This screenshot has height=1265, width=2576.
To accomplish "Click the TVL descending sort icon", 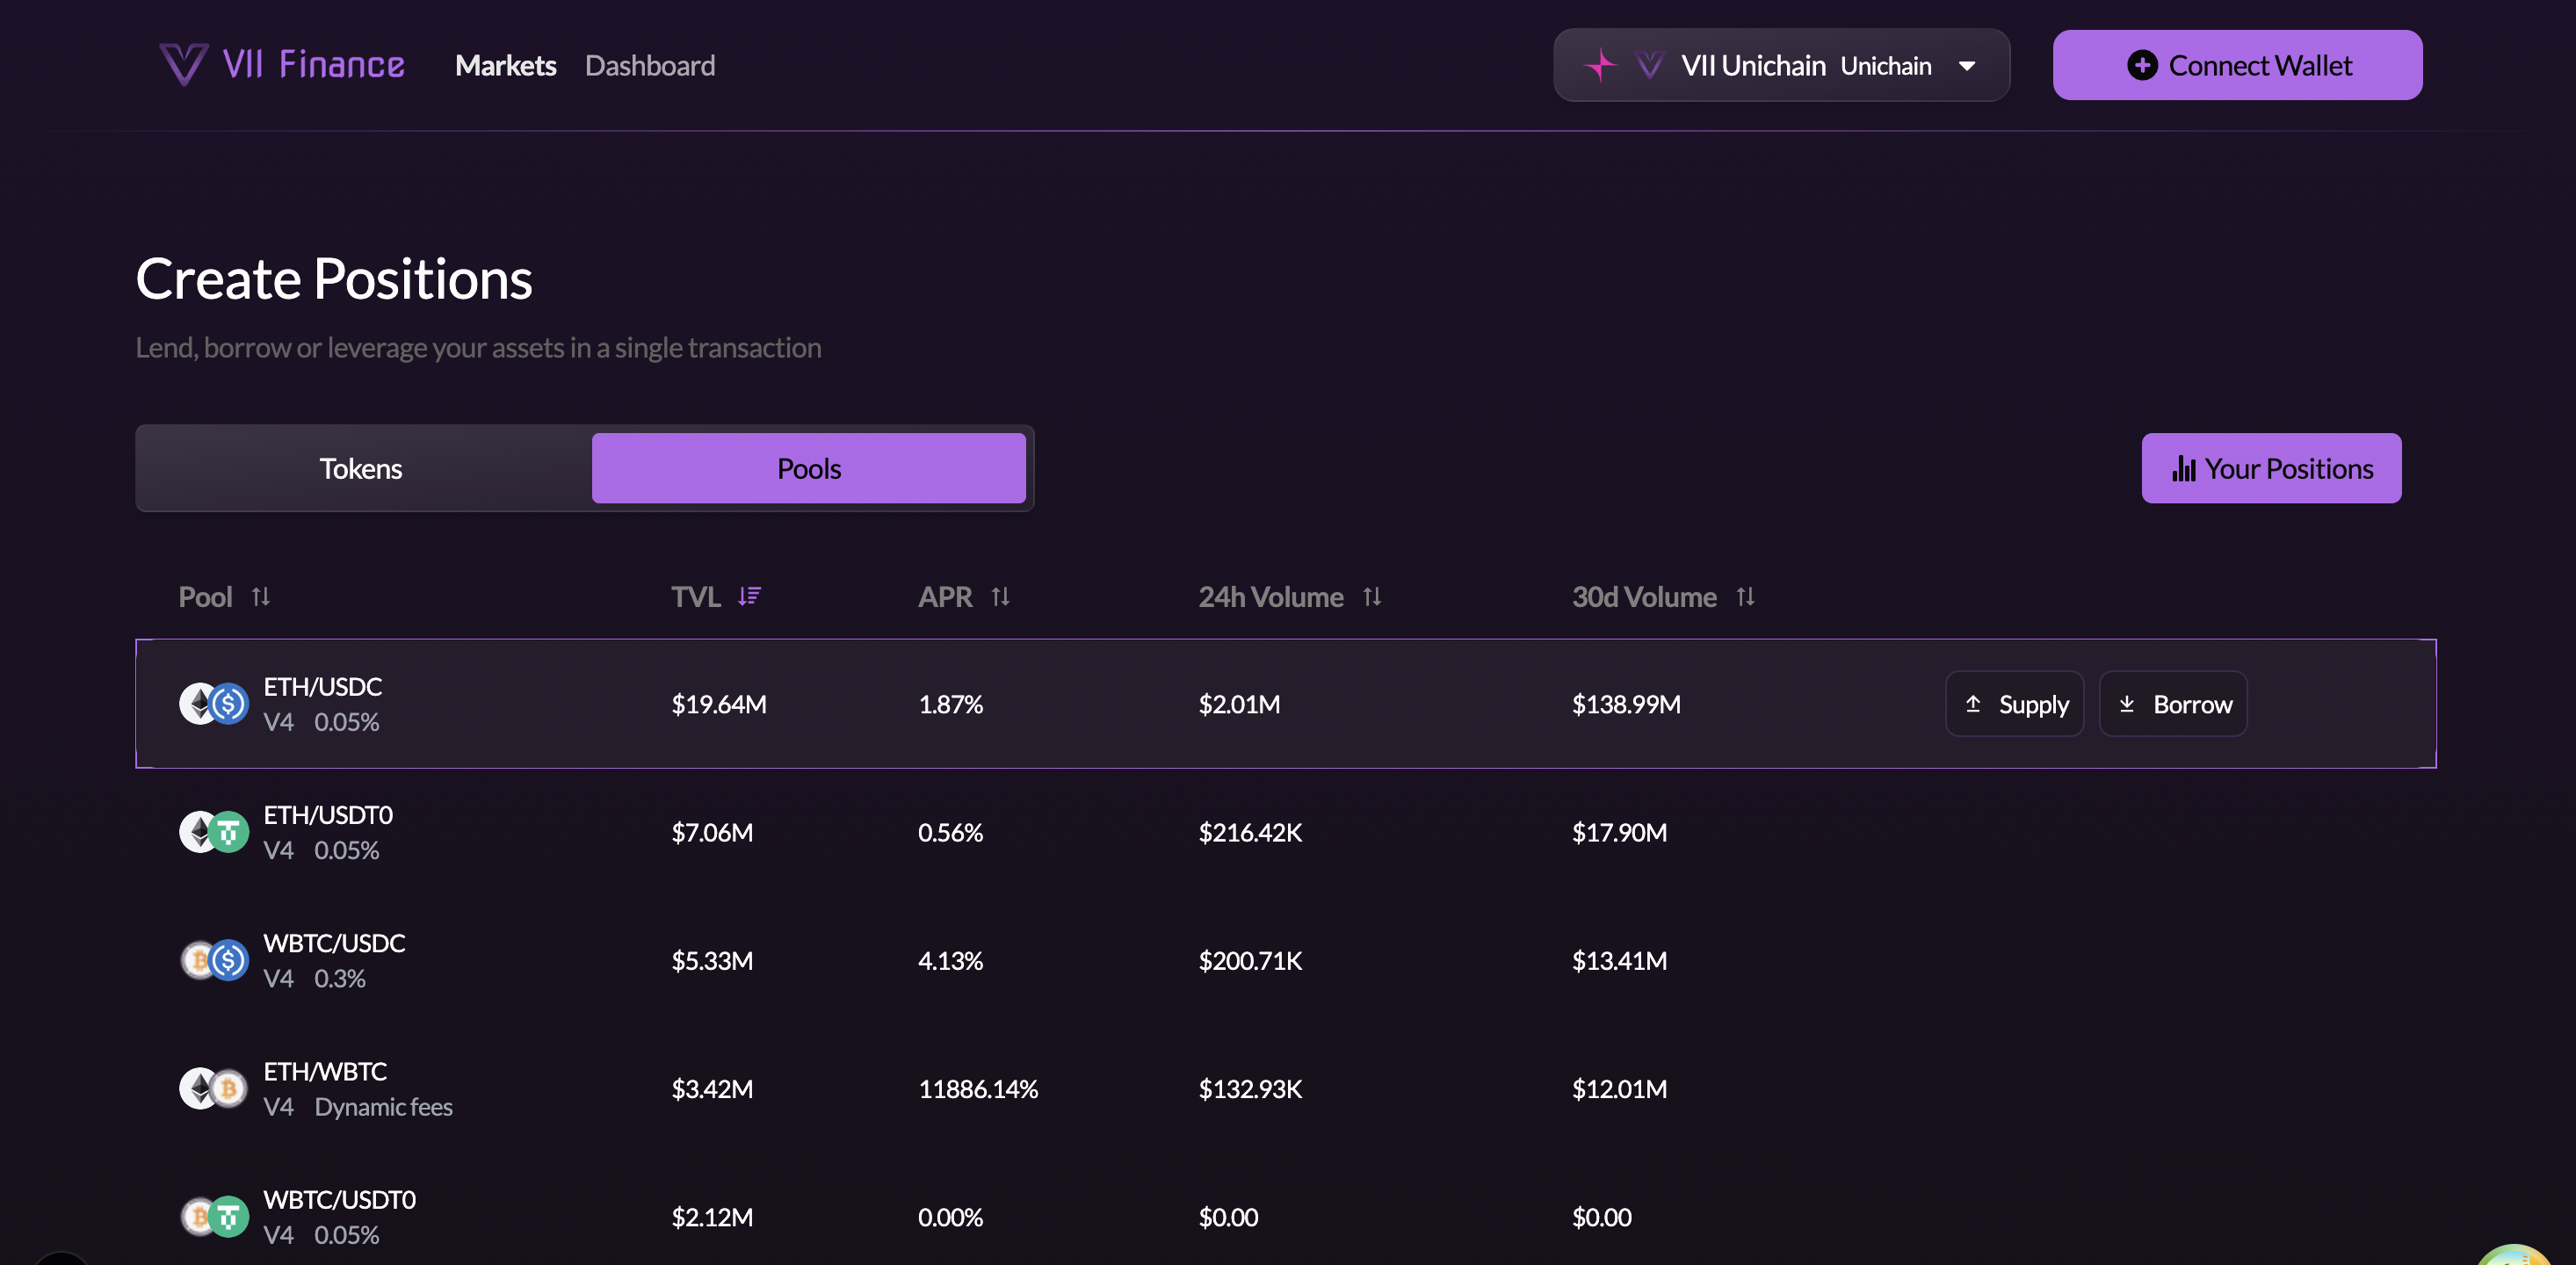I will [749, 597].
